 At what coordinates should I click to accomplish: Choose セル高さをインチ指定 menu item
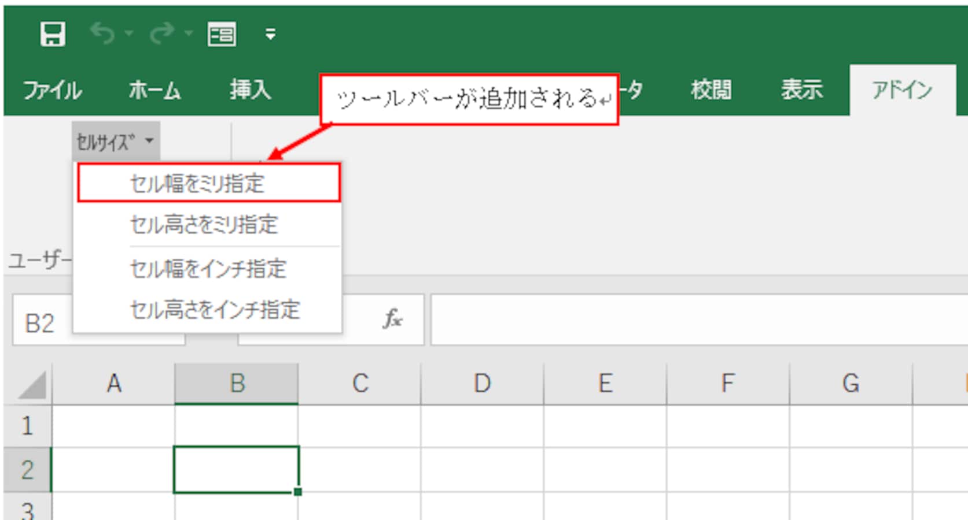(x=208, y=310)
